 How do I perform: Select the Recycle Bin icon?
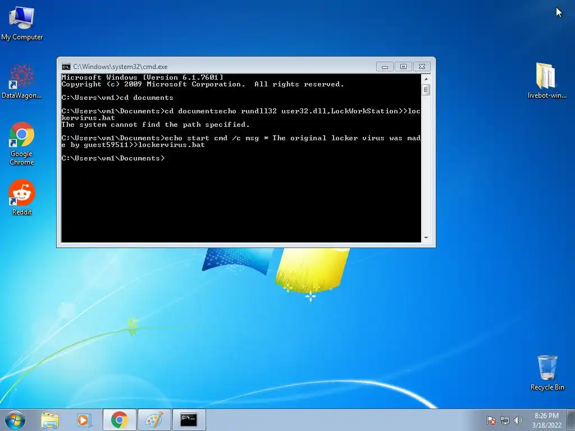point(547,373)
